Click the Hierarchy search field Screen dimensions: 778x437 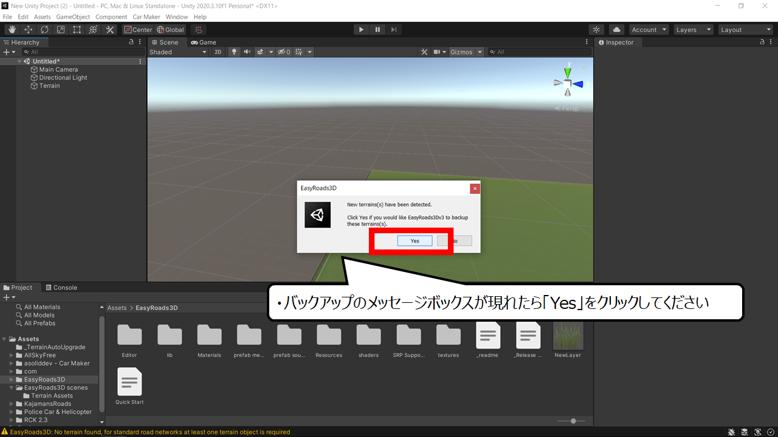tap(83, 52)
